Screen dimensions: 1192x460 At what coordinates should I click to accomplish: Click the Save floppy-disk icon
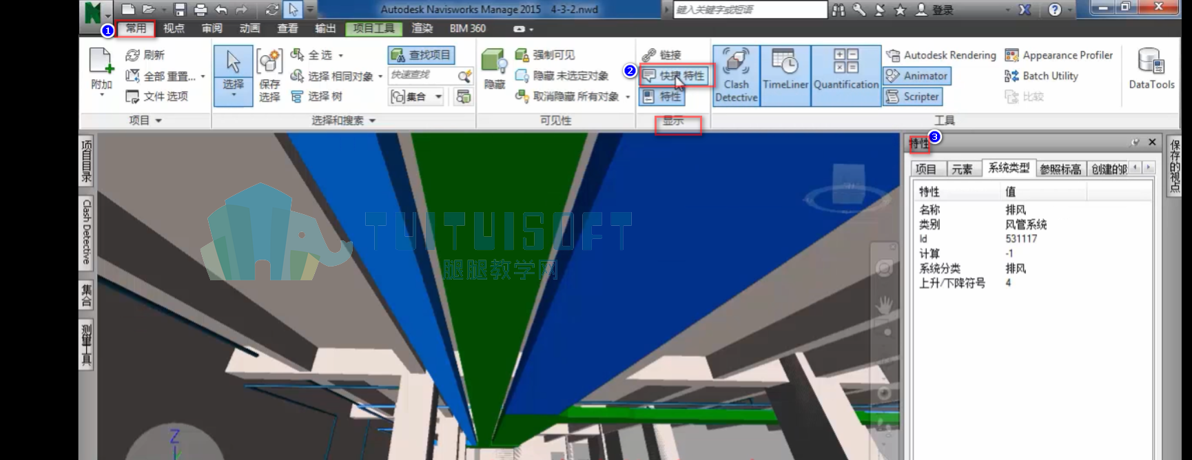click(x=180, y=10)
